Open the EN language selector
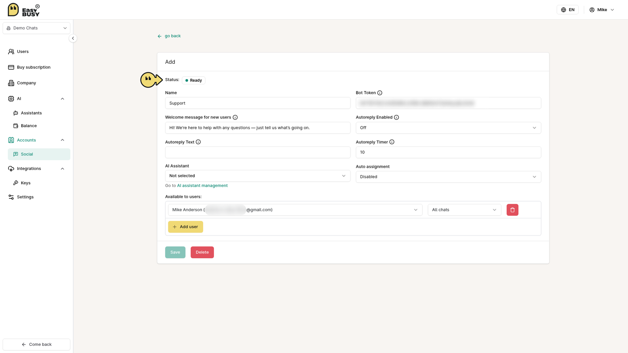This screenshot has height=353, width=628. coord(567,10)
